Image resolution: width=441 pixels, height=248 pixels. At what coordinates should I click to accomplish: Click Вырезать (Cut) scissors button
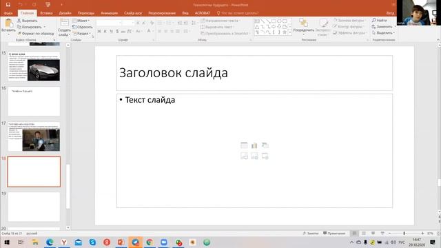click(x=27, y=21)
